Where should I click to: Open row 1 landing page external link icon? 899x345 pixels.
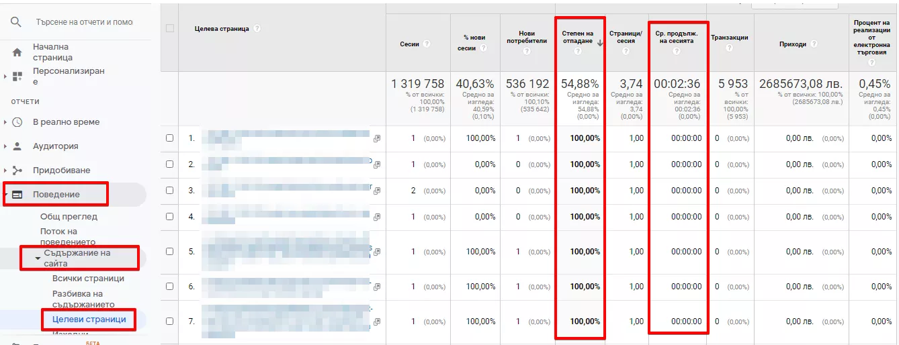tap(377, 138)
